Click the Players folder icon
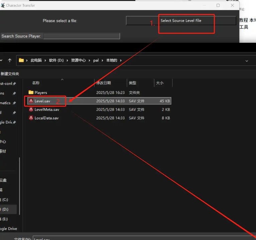The image size is (256, 240). pos(31,92)
